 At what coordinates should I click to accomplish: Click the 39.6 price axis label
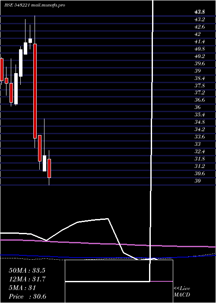tap(200, 63)
